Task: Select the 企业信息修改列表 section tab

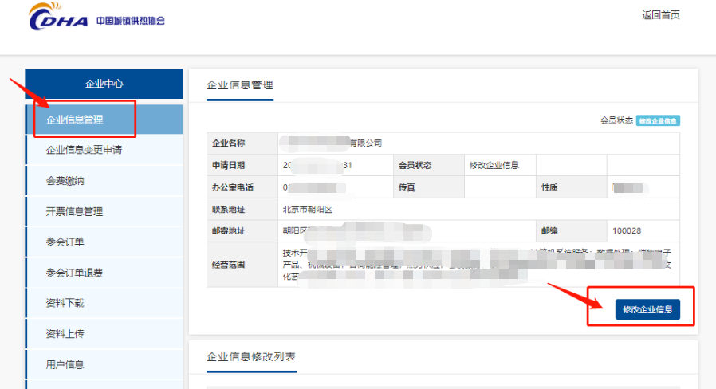Action: point(251,357)
